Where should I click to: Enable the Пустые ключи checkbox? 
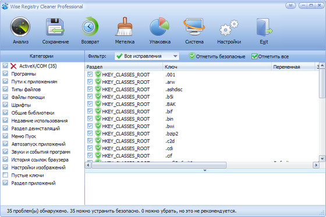pyautogui.click(x=5, y=175)
